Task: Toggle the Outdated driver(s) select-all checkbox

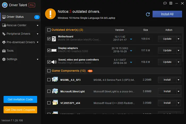Action: [x=49, y=30]
